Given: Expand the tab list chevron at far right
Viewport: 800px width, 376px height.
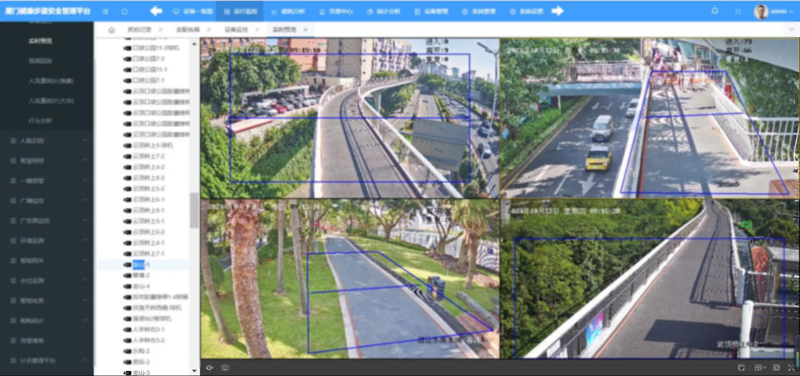Looking at the screenshot, I should pyautogui.click(x=791, y=29).
